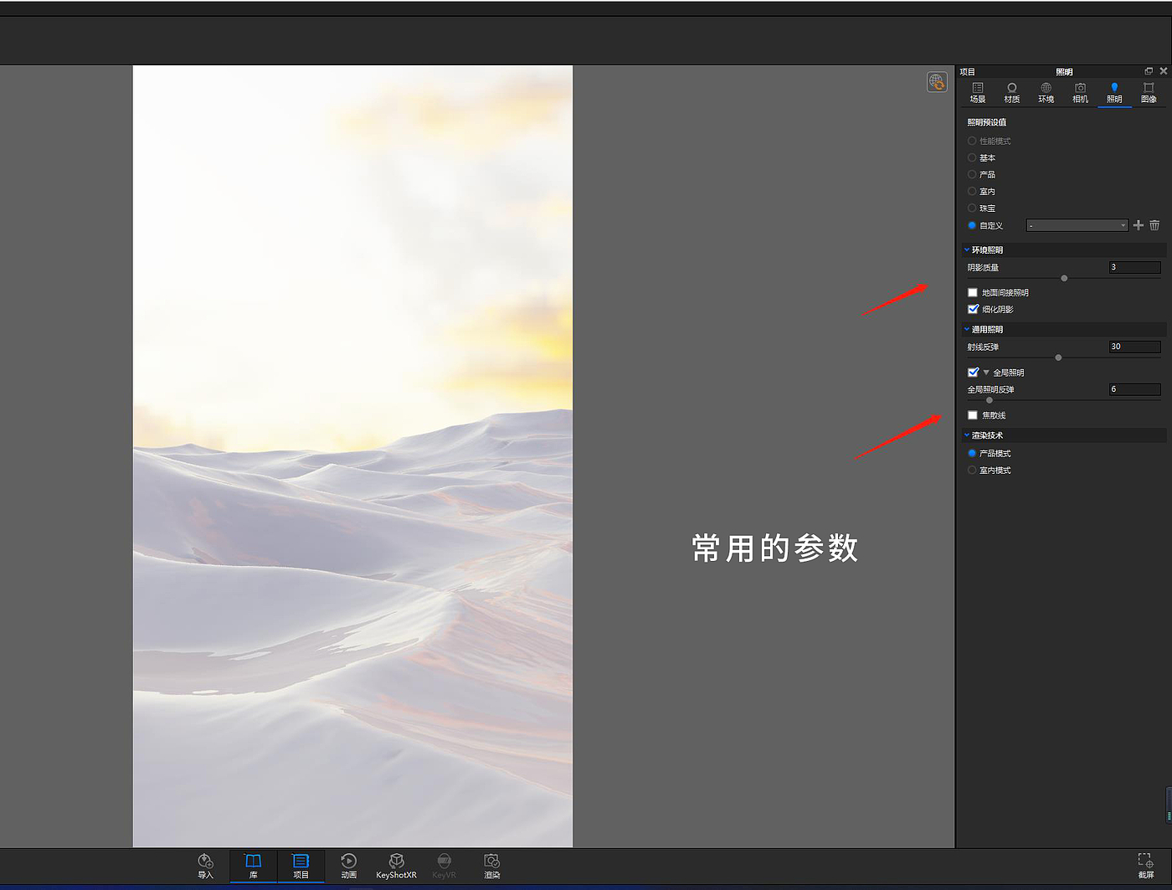The height and width of the screenshot is (890, 1172).
Task: Uncheck the 细化阴影 checkbox
Action: (973, 309)
